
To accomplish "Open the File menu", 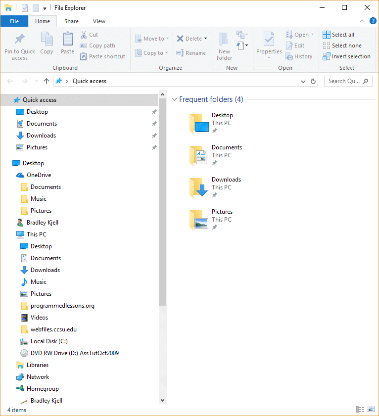I will (14, 21).
